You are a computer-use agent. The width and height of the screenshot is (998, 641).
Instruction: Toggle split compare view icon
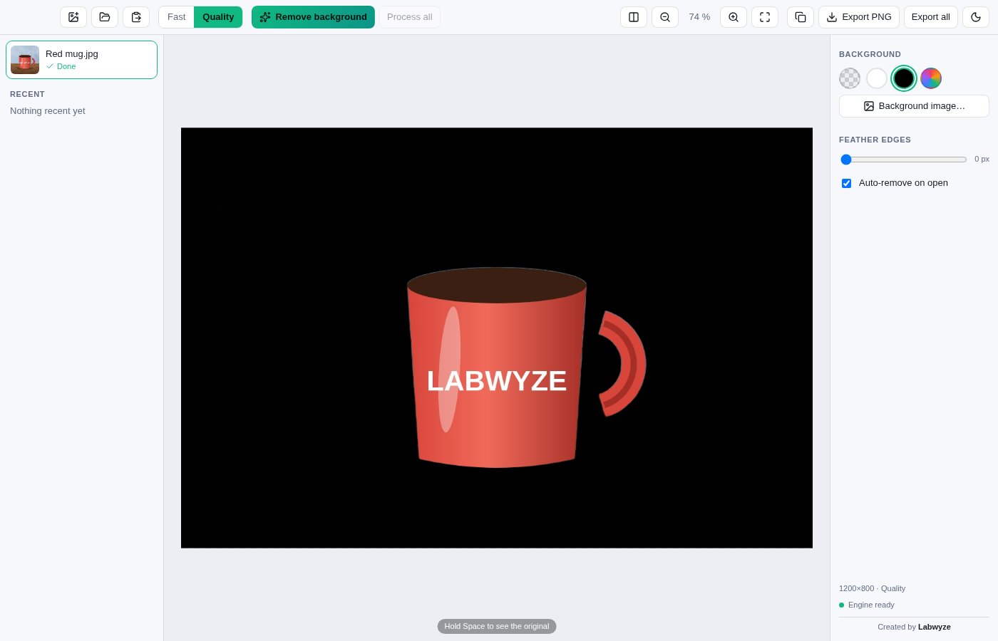point(634,17)
